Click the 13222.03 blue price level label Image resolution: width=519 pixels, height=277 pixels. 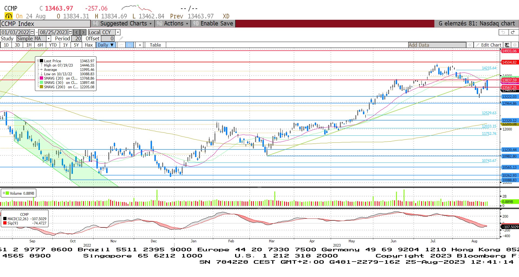pos(509,97)
